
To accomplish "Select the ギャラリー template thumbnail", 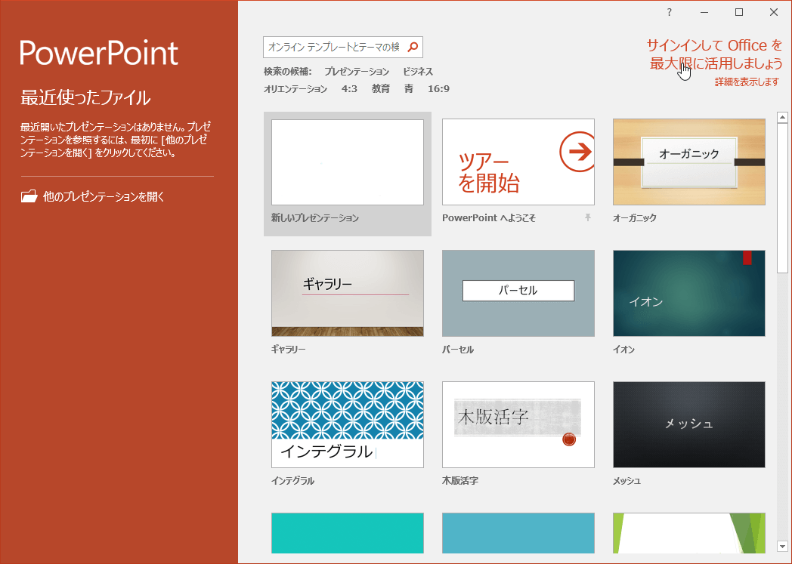I will pos(348,293).
